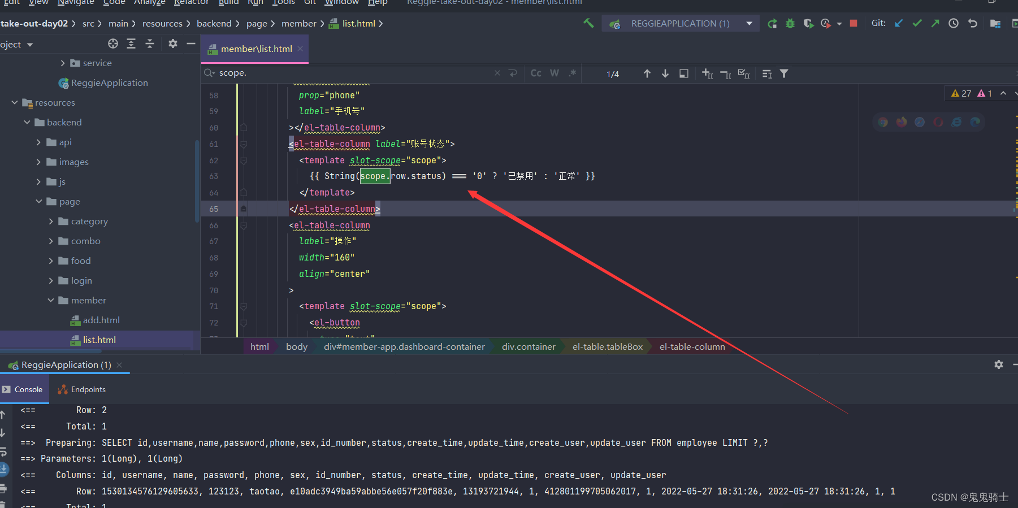Click Collapse All in Project panel
The width and height of the screenshot is (1018, 508).
(x=150, y=44)
